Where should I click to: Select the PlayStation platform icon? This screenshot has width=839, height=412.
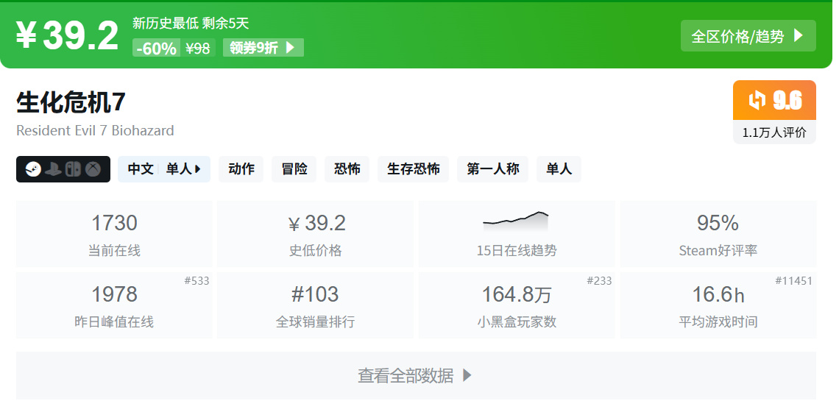click(x=54, y=170)
